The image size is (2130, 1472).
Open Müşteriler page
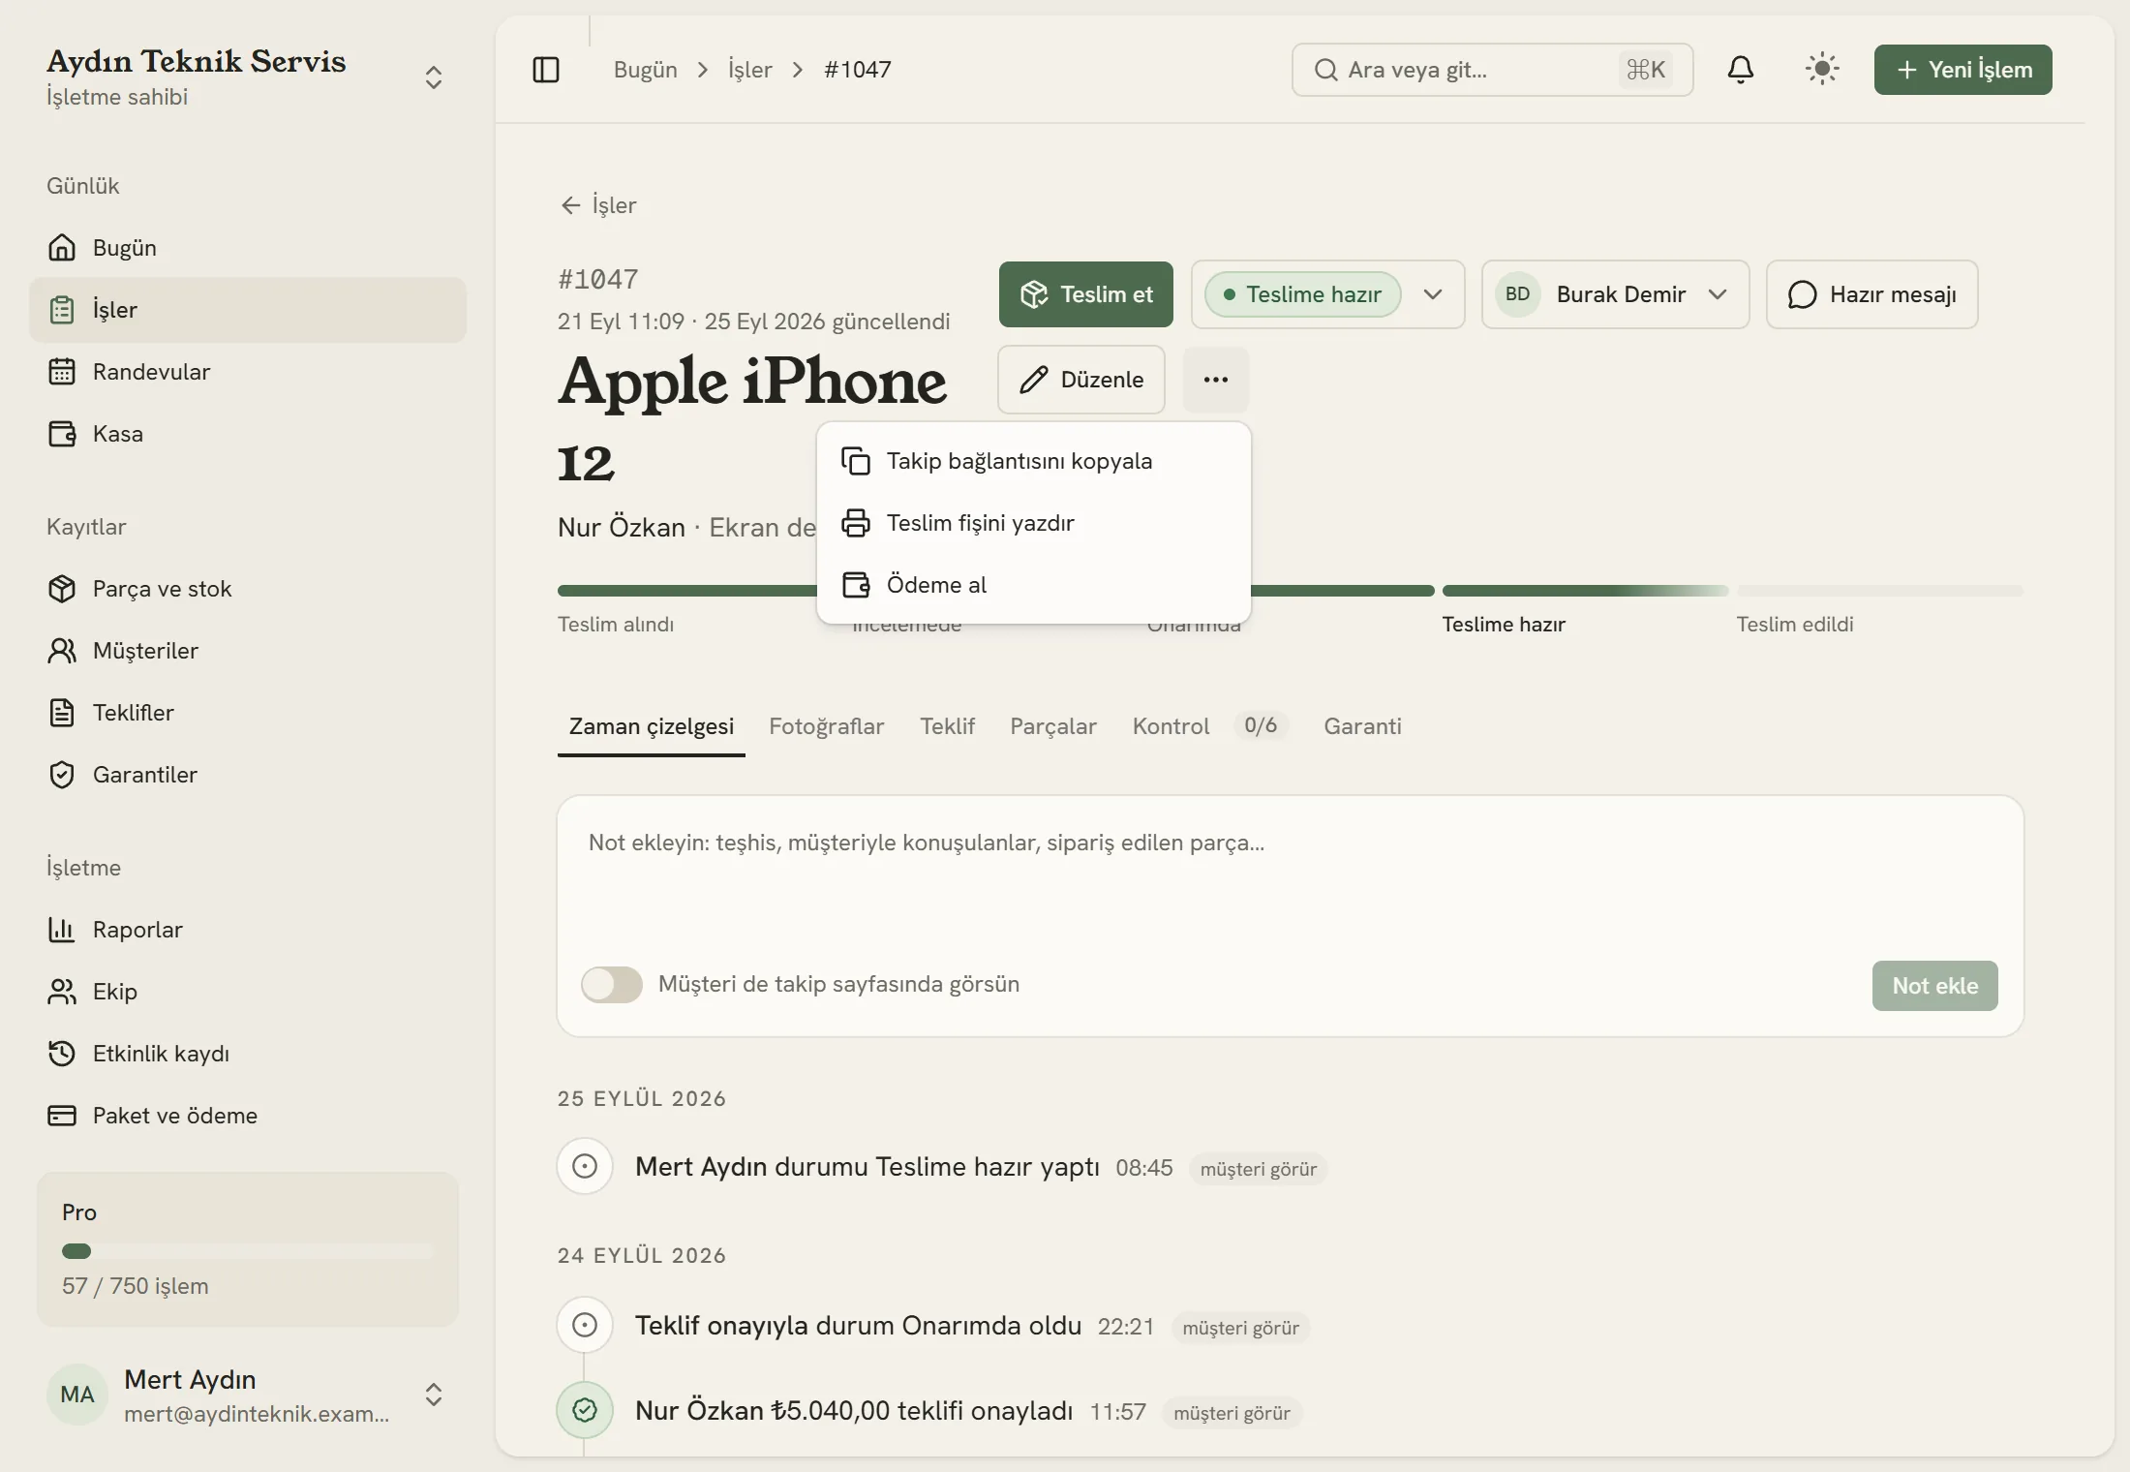[248, 651]
